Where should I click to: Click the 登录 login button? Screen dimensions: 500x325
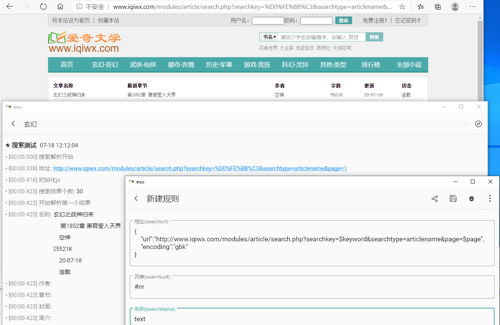pos(343,20)
